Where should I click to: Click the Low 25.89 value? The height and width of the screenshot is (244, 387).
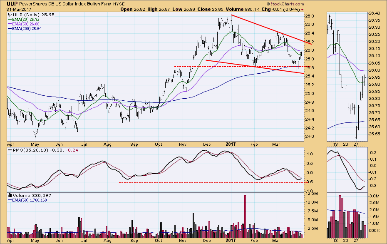pyautogui.click(x=184, y=10)
